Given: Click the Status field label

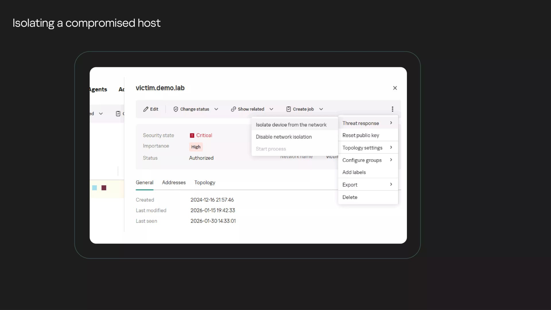Looking at the screenshot, I should click(x=150, y=158).
